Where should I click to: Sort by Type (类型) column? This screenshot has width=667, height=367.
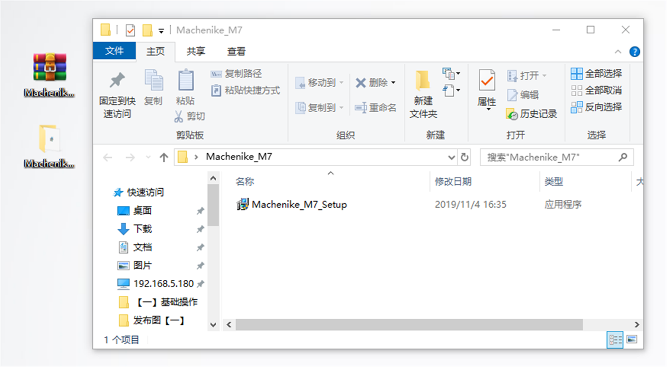tap(554, 182)
